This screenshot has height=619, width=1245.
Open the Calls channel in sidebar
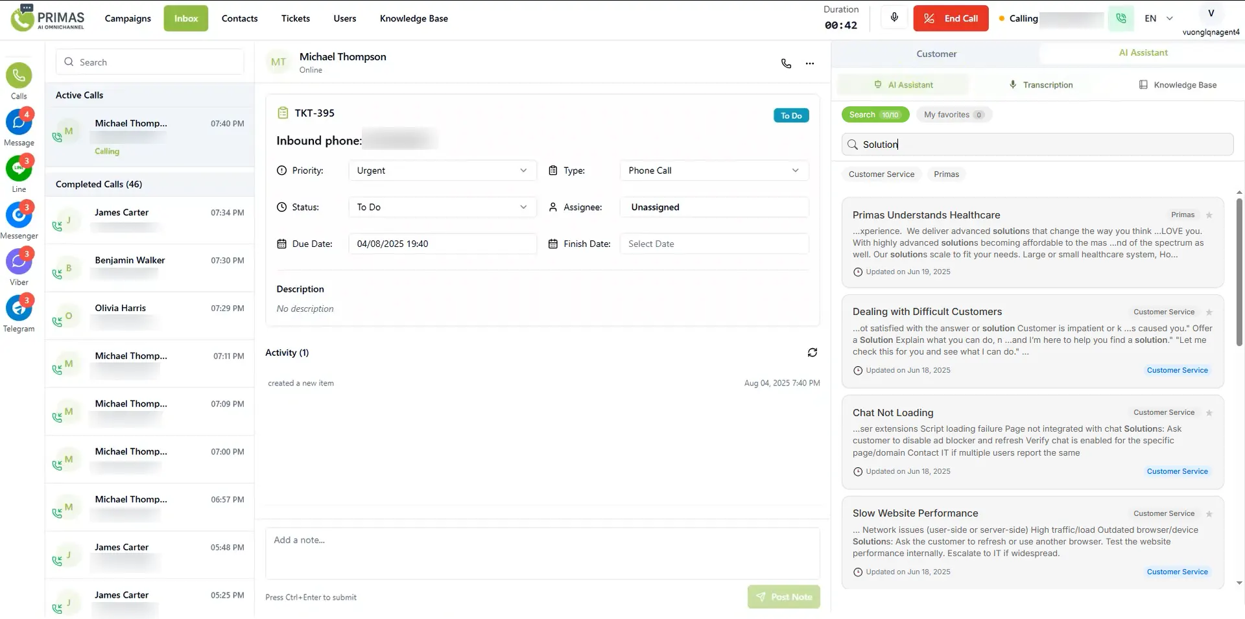(19, 76)
